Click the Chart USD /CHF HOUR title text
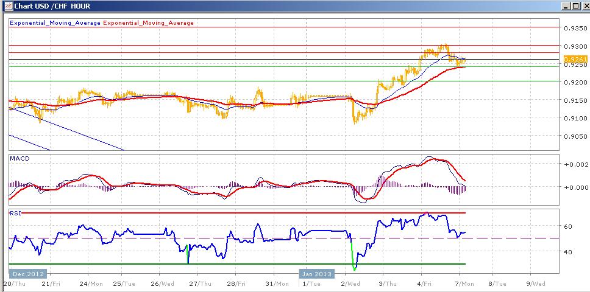590x292 pixels. (x=52, y=6)
